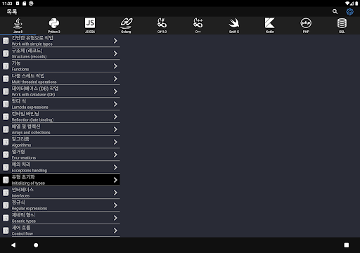Open the Functions list item

pyautogui.click(x=60, y=66)
